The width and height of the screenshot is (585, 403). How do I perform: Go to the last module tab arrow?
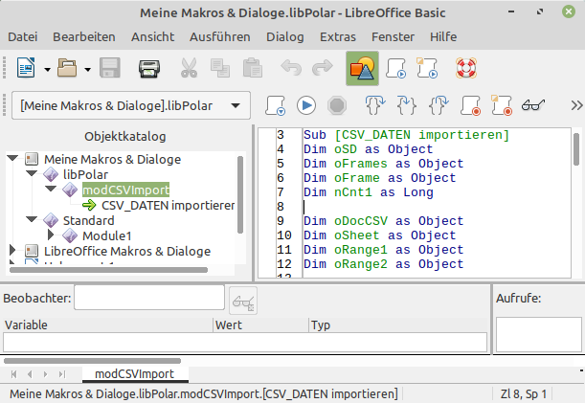coord(62,374)
